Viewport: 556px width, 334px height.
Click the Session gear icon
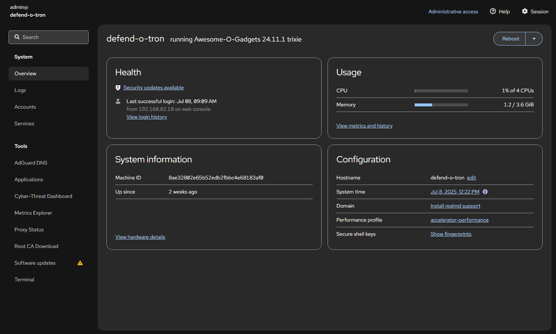(x=524, y=12)
